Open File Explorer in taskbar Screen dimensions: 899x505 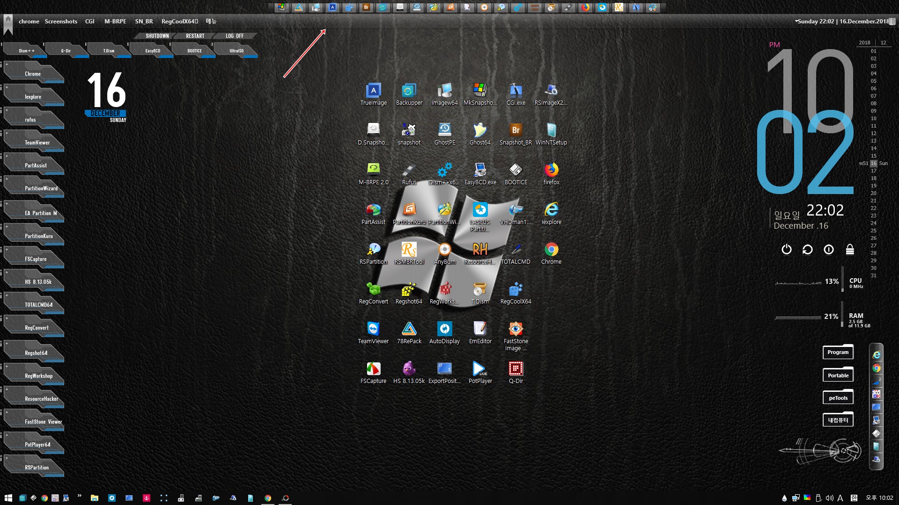(95, 498)
